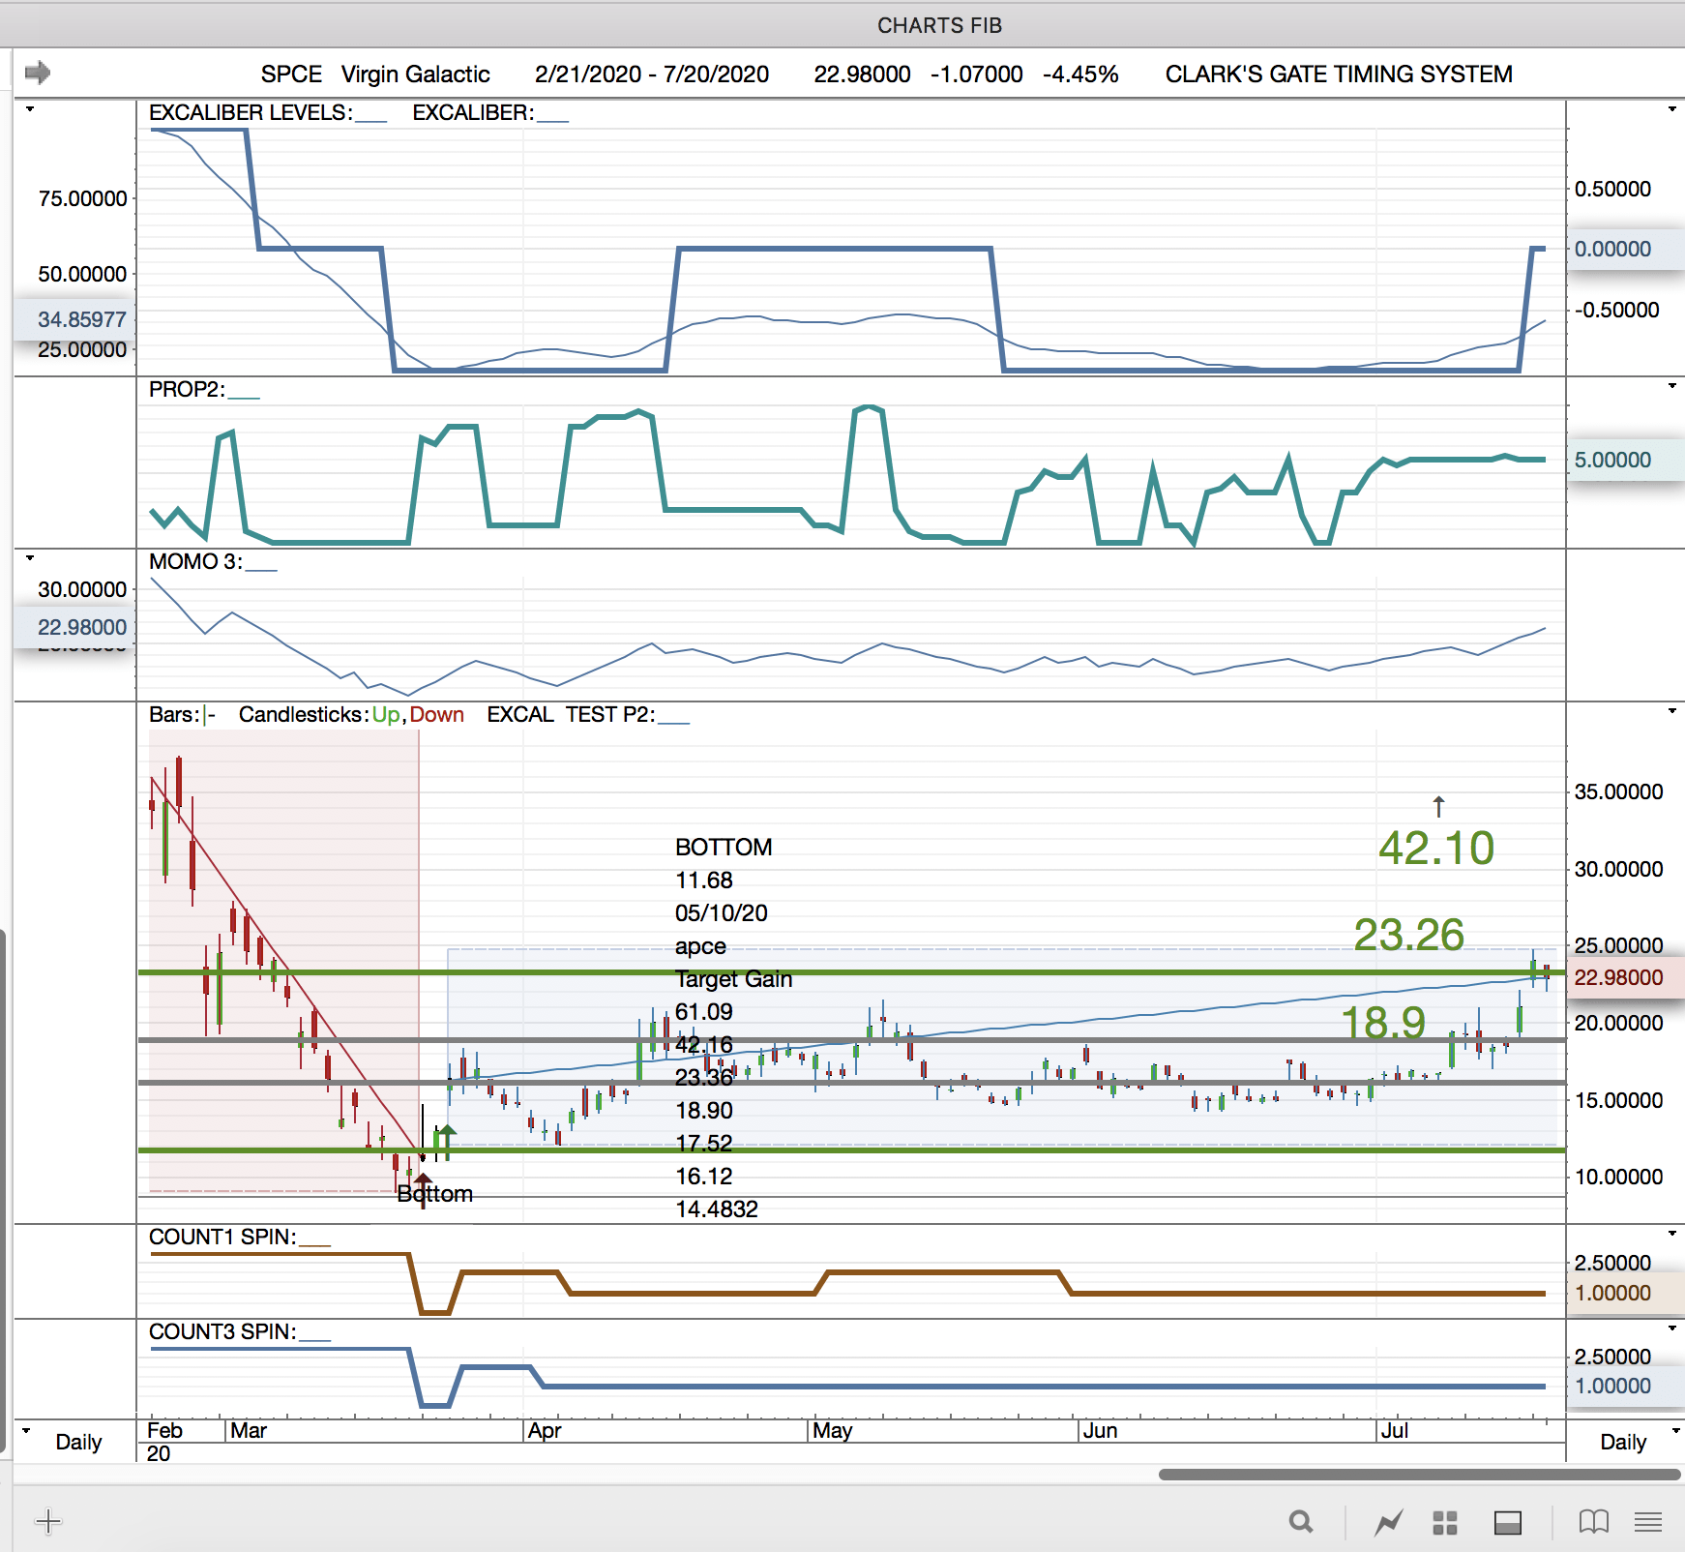Select the Target Gain annotation text
This screenshot has height=1552, width=1685.
(733, 979)
